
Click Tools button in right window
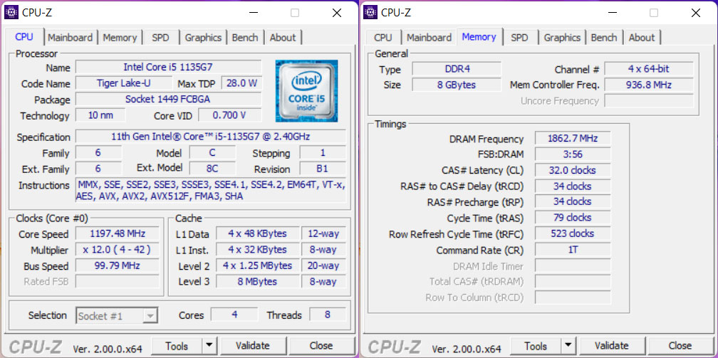536,346
